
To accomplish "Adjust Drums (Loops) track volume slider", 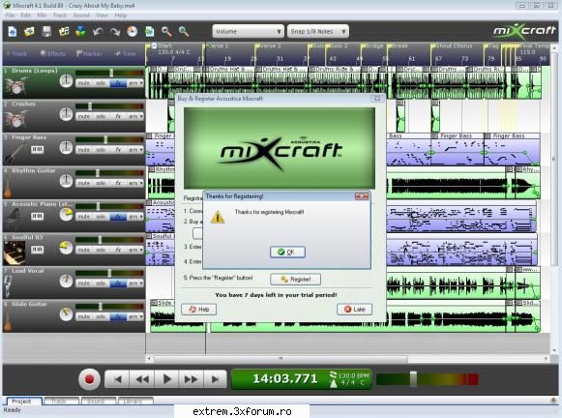I will [x=111, y=73].
